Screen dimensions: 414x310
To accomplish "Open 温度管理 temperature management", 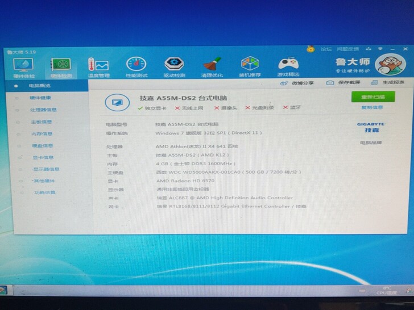I will (x=98, y=68).
